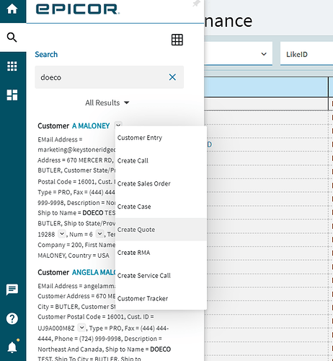Choose Create Call menu item
Image resolution: width=333 pixels, height=361 pixels.
(161, 161)
